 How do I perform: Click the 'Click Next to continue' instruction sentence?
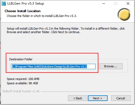coord(66,32)
